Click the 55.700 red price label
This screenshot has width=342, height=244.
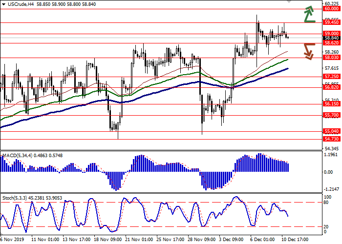[331, 115]
